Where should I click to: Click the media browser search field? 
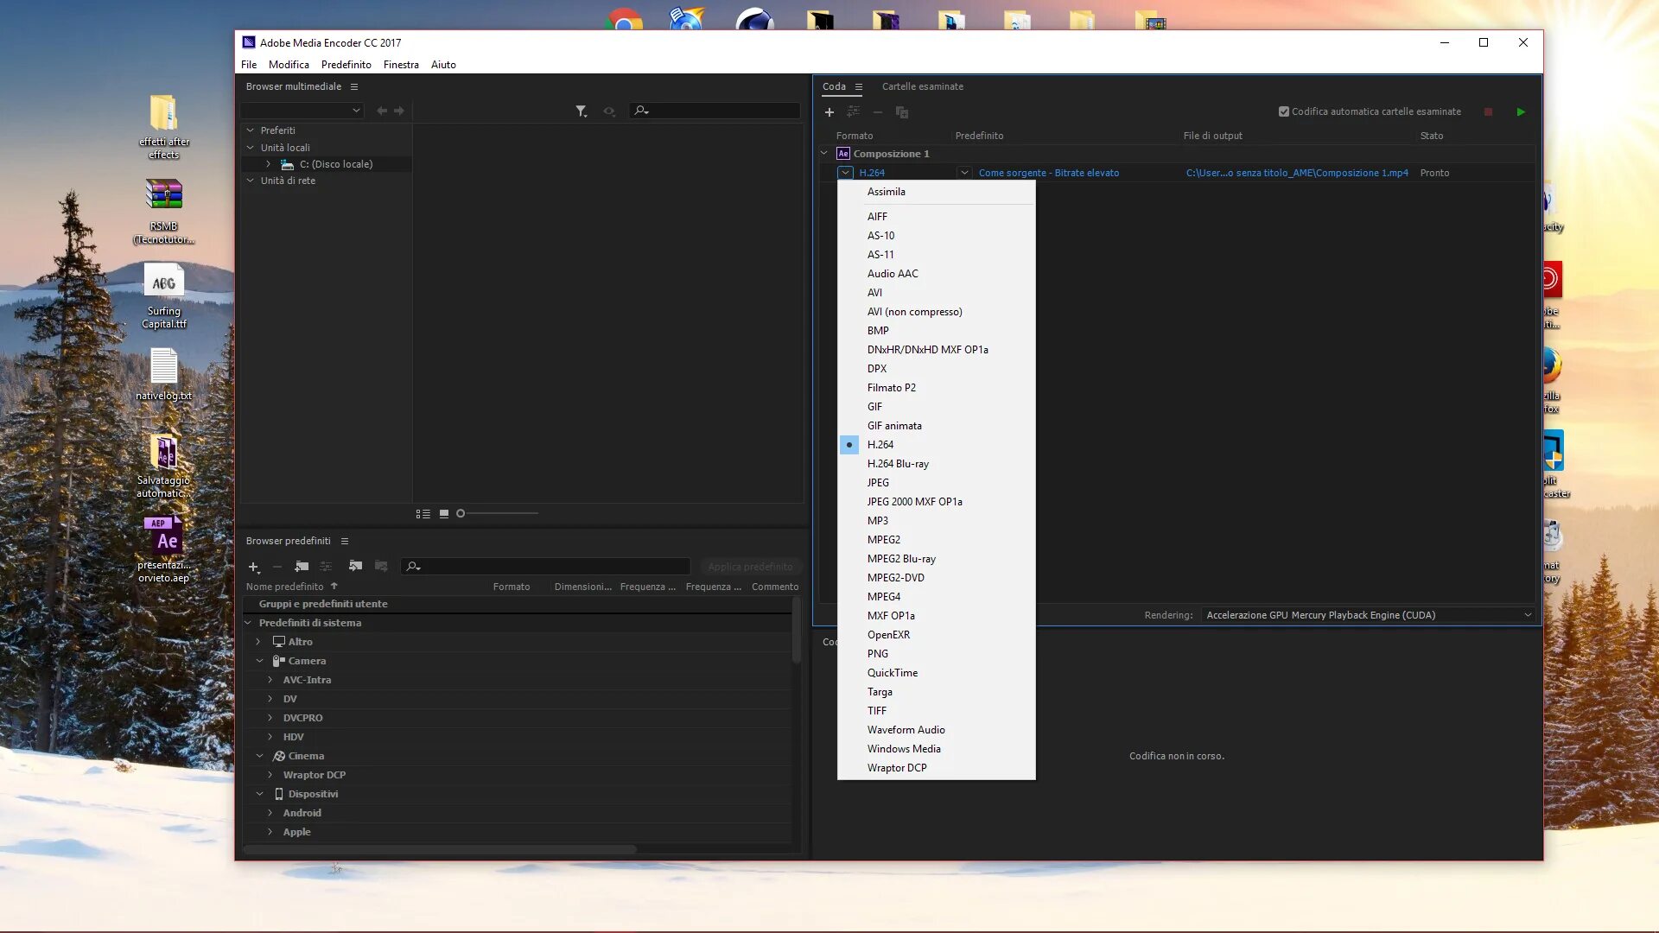(714, 111)
